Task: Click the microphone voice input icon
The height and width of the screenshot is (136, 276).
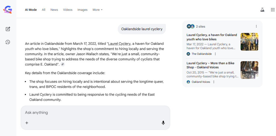Action: click(163, 123)
